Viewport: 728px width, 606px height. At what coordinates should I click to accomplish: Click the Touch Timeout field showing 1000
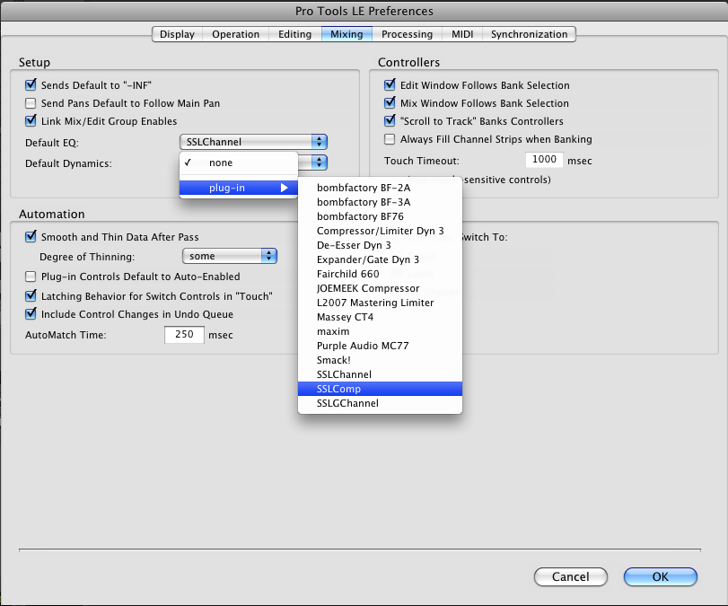[x=544, y=160]
